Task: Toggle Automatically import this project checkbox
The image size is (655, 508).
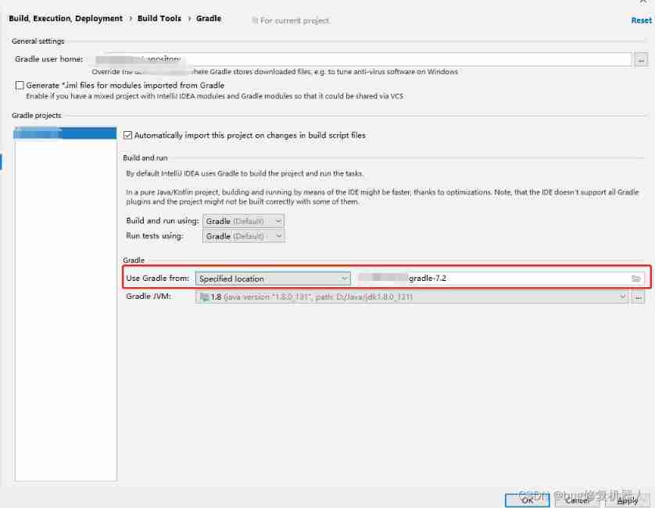Action: pyautogui.click(x=128, y=135)
